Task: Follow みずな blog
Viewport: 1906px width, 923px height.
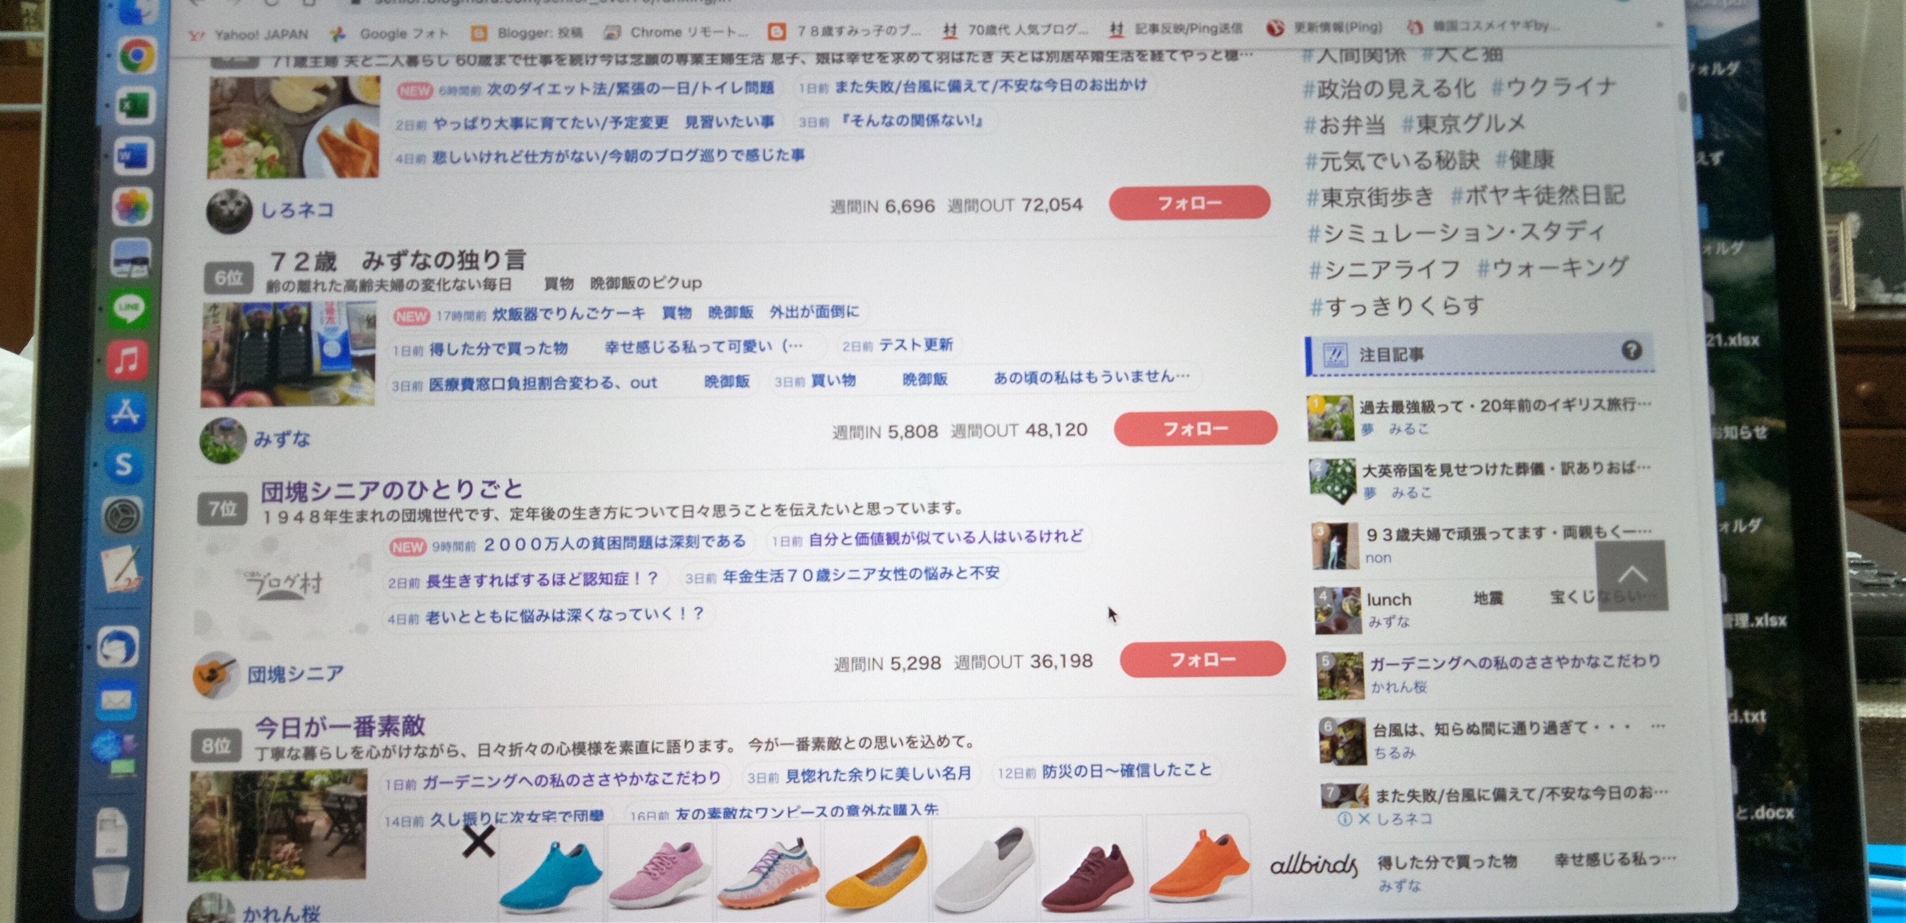Action: click(x=1196, y=428)
